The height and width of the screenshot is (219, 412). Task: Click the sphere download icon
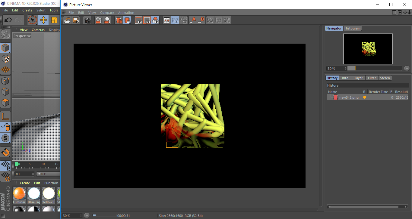click(107, 20)
